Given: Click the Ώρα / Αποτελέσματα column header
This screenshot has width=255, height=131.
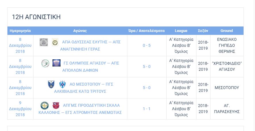Looking at the screenshot, I should pos(147,31).
